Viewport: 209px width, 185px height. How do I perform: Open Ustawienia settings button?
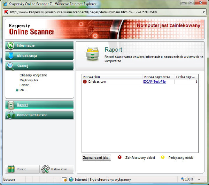pos(57,169)
